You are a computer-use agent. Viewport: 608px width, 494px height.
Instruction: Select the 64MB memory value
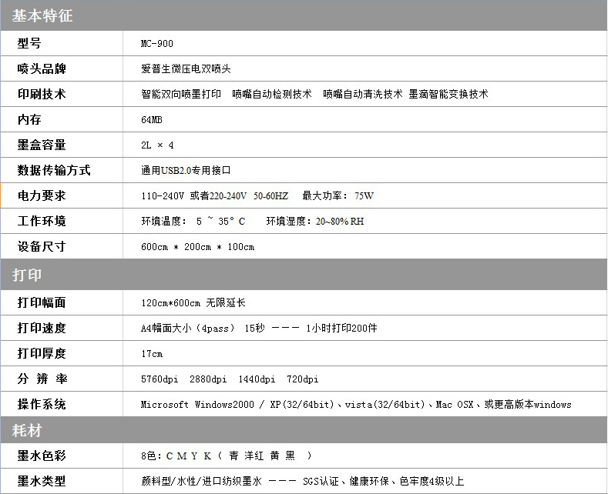[x=152, y=120]
